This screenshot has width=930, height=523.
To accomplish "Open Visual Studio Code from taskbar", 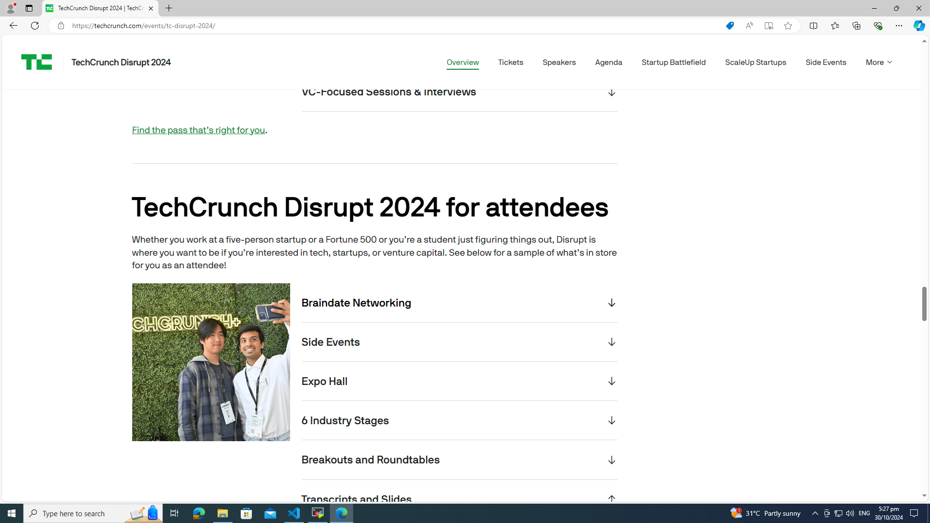I will coord(294,513).
